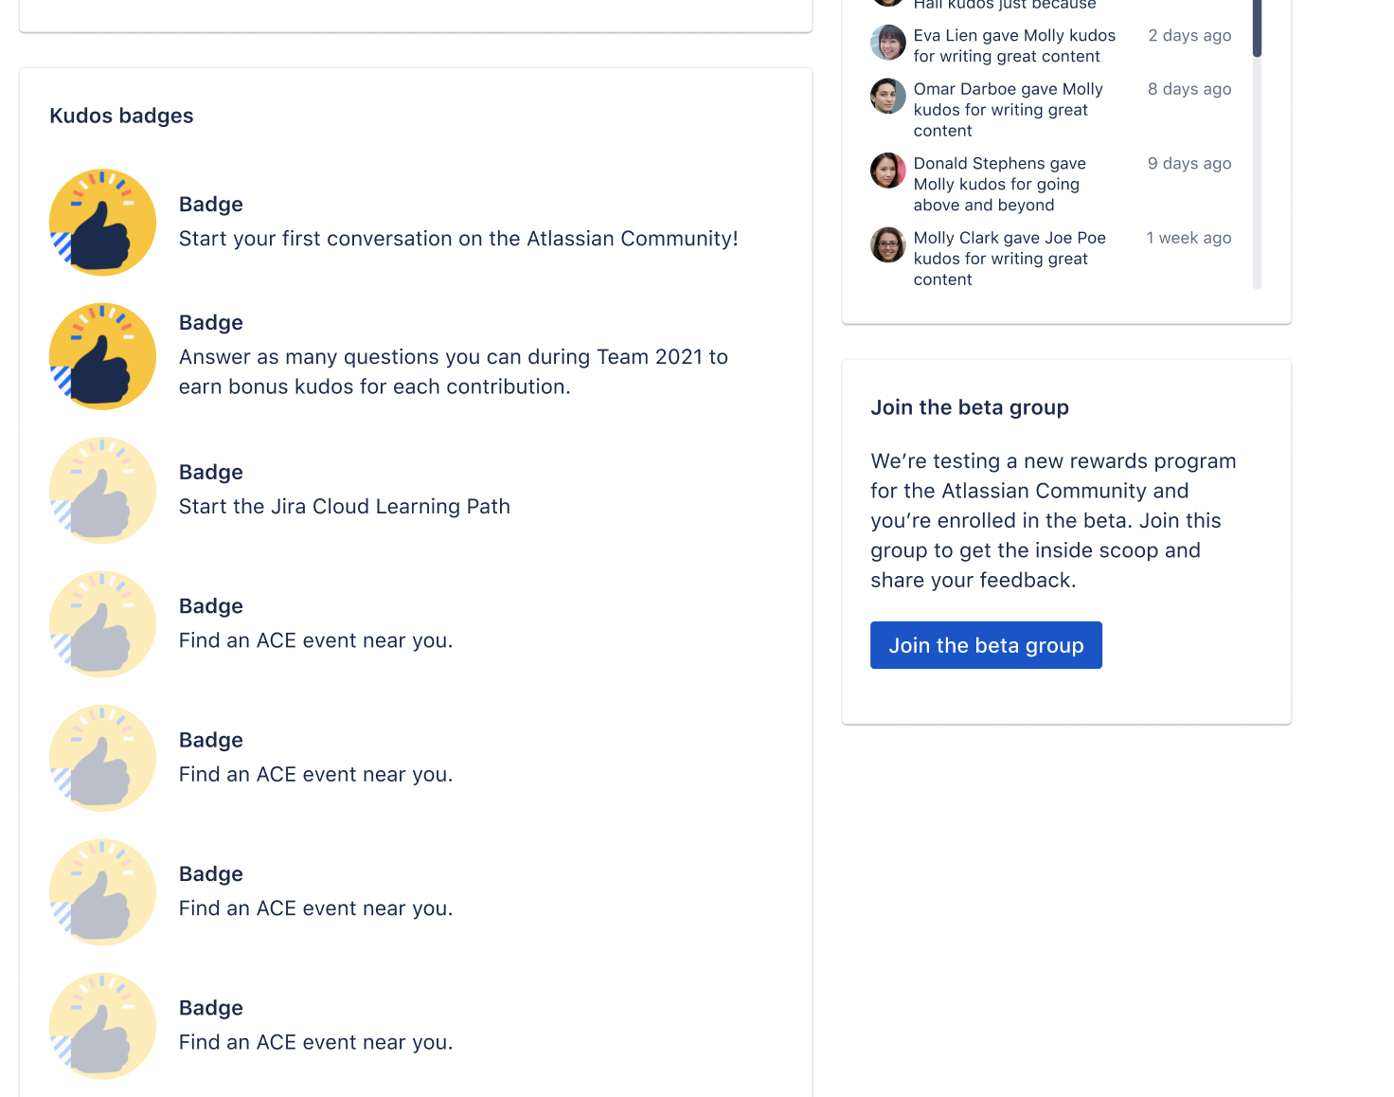Click Molly Clark gave Joe Poe kudos entry
The width and height of the screenshot is (1394, 1097).
pos(1010,259)
